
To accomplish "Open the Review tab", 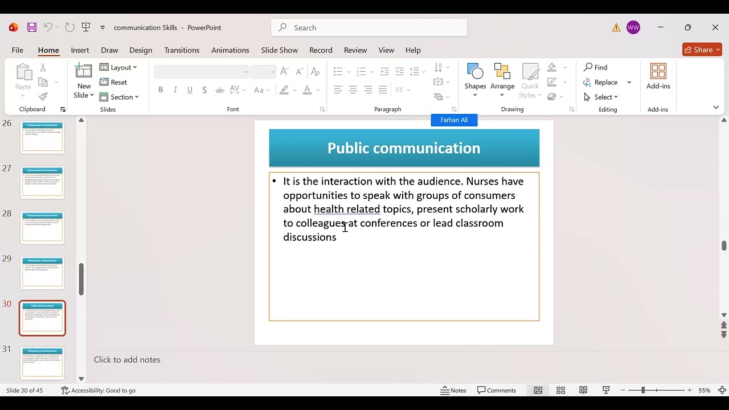I will 355,50.
